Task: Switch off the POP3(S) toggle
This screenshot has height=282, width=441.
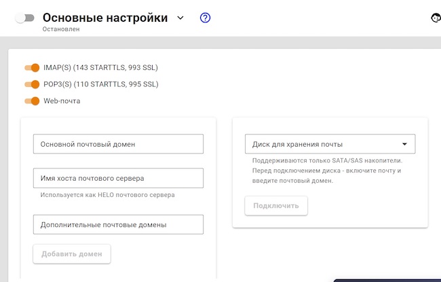Action: coord(32,84)
